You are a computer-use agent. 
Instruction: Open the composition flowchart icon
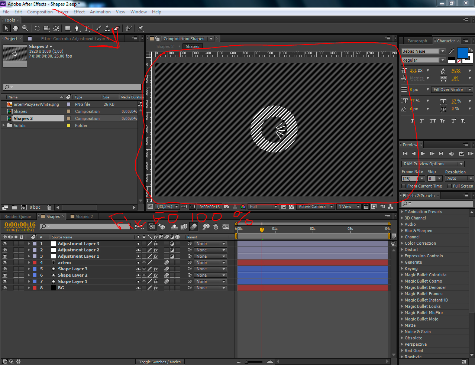coord(391,207)
